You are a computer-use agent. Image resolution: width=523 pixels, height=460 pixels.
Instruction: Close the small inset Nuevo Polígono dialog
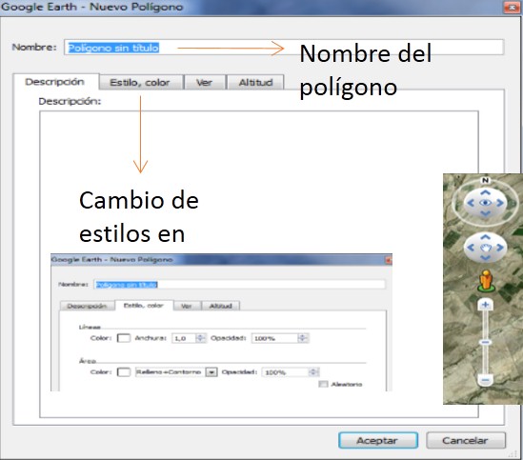(x=389, y=260)
